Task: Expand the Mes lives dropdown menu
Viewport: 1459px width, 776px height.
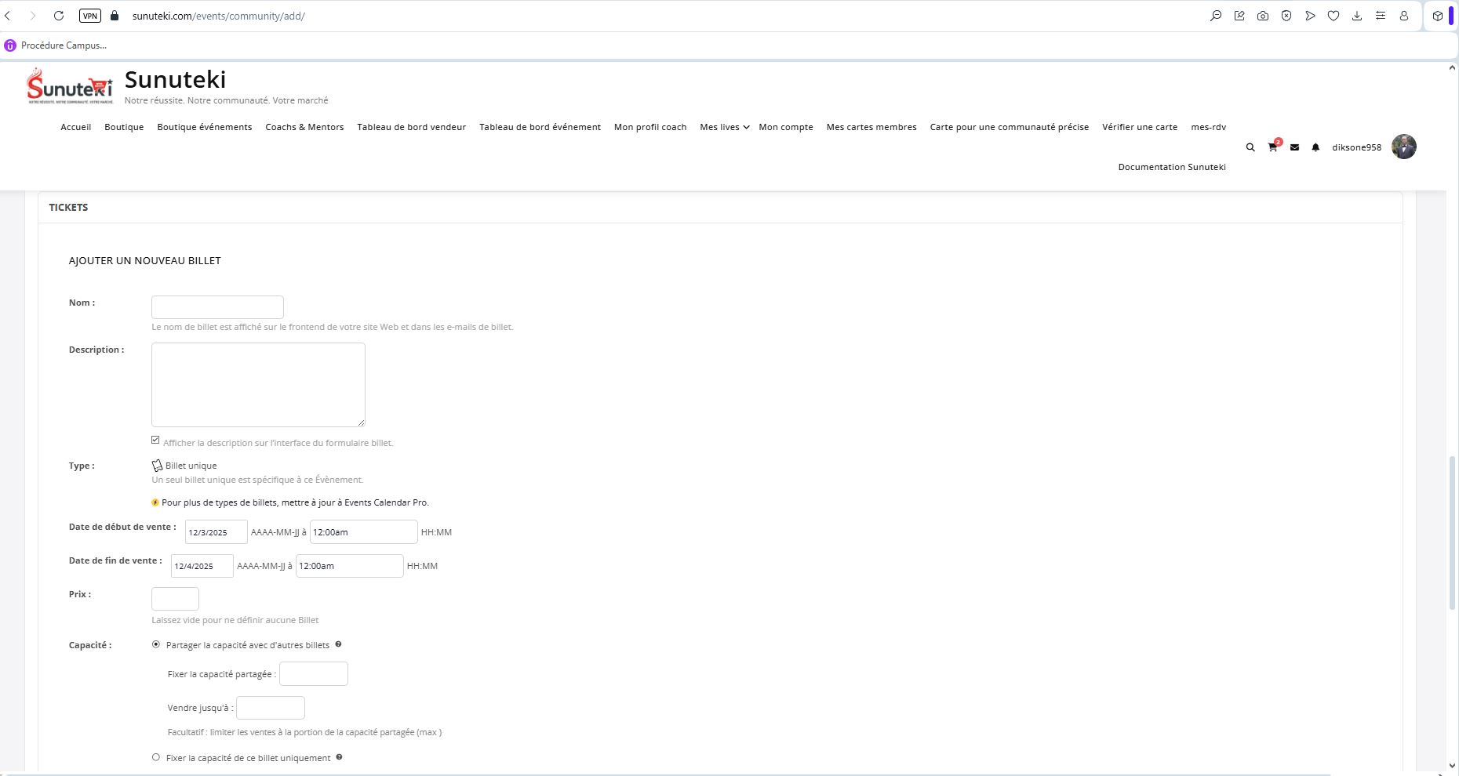Action: (724, 127)
